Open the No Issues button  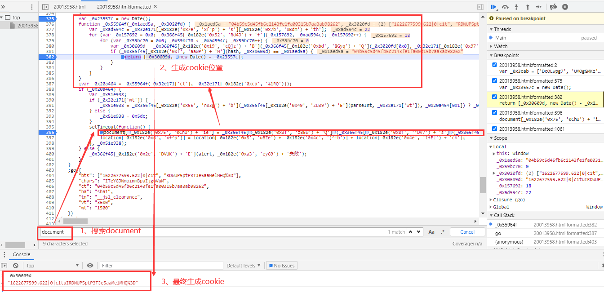coord(281,266)
